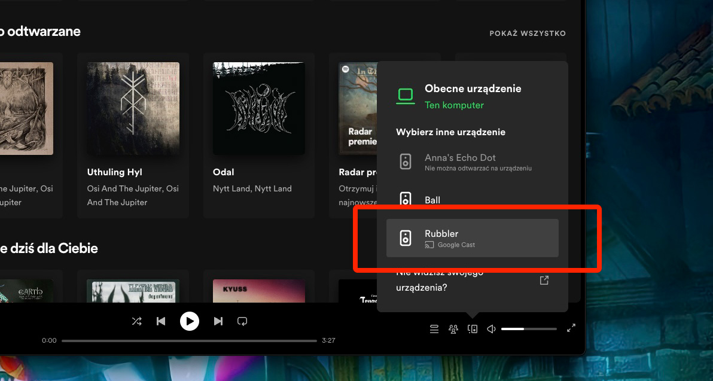Open the friend activity panel
713x381 pixels.
453,328
